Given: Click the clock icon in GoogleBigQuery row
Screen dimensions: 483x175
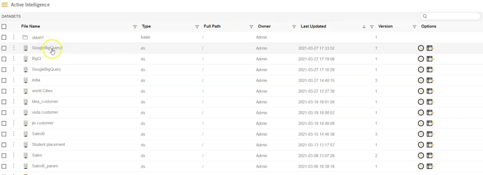Looking at the screenshot, I should (421, 70).
